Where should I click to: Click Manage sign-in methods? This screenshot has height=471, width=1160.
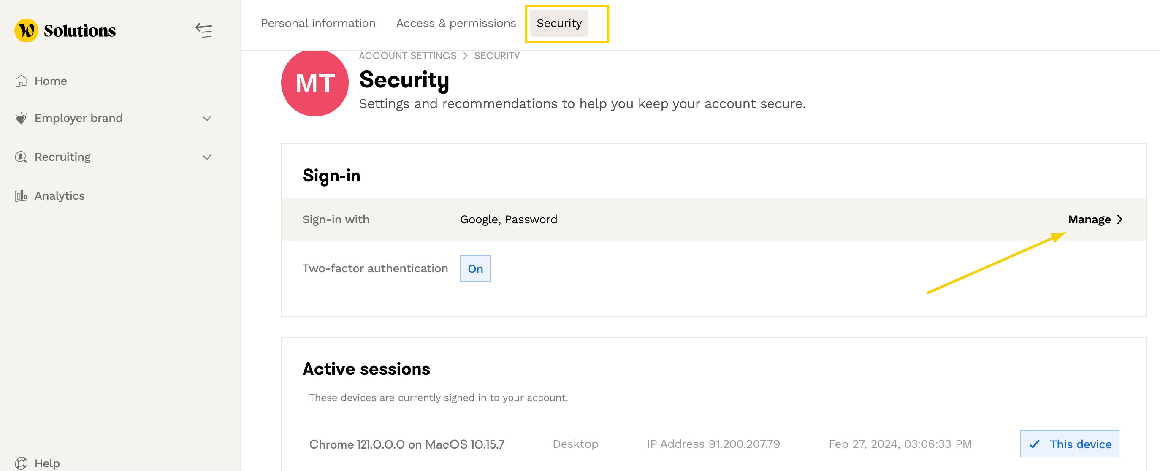point(1089,219)
